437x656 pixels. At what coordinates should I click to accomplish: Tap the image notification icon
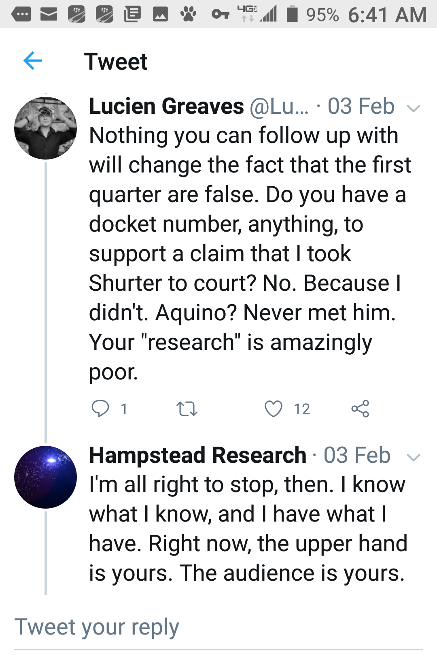coord(160,15)
